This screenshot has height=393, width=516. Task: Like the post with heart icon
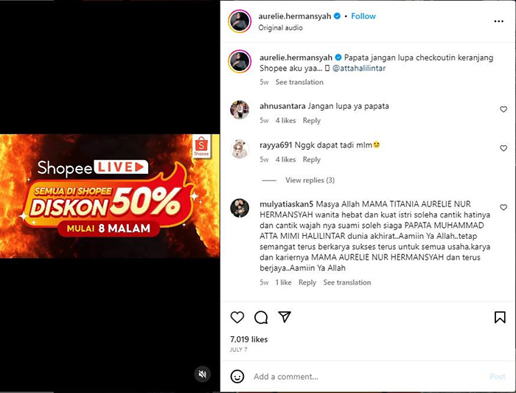click(x=237, y=317)
